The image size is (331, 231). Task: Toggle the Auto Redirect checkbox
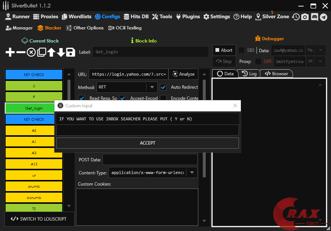pyautogui.click(x=163, y=87)
